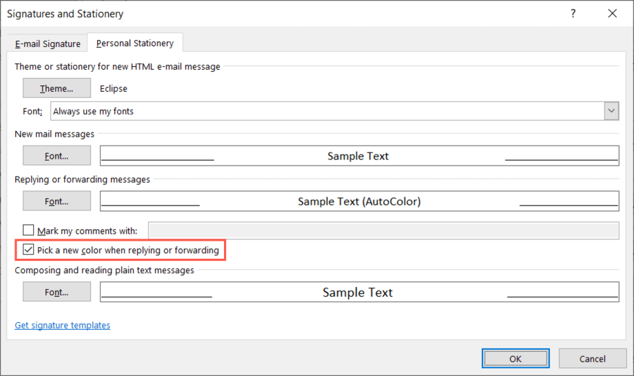Screen dimensions: 634x376
Task: Close the Signatures and Stationery dialog
Action: 612,14
